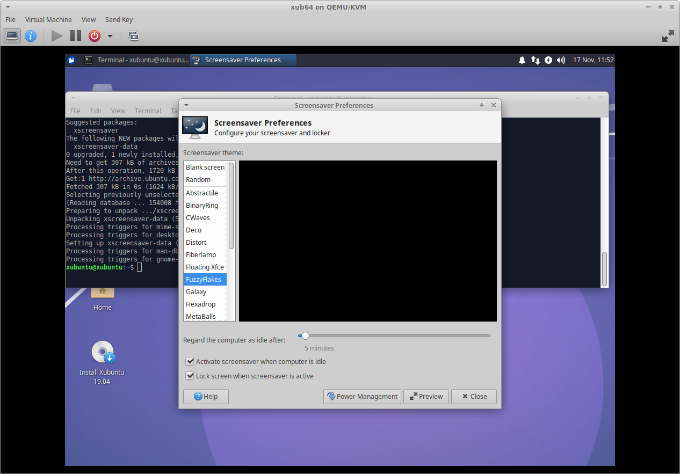Open the Xfce Whisker applications menu
Viewport: 680px width, 474px height.
pyautogui.click(x=72, y=60)
